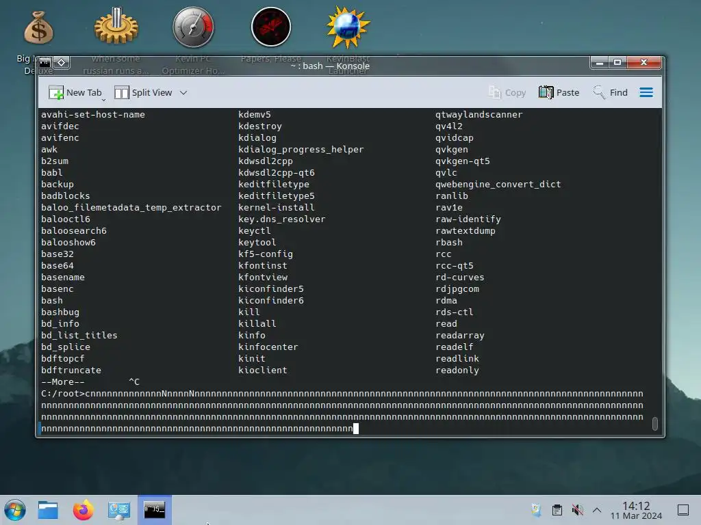
Task: Click the Copy button in Konsole toolbar
Action: pos(507,92)
